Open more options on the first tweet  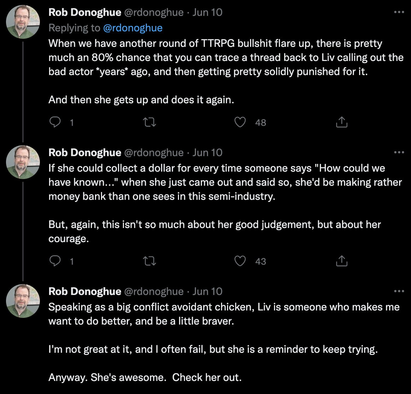[399, 12]
